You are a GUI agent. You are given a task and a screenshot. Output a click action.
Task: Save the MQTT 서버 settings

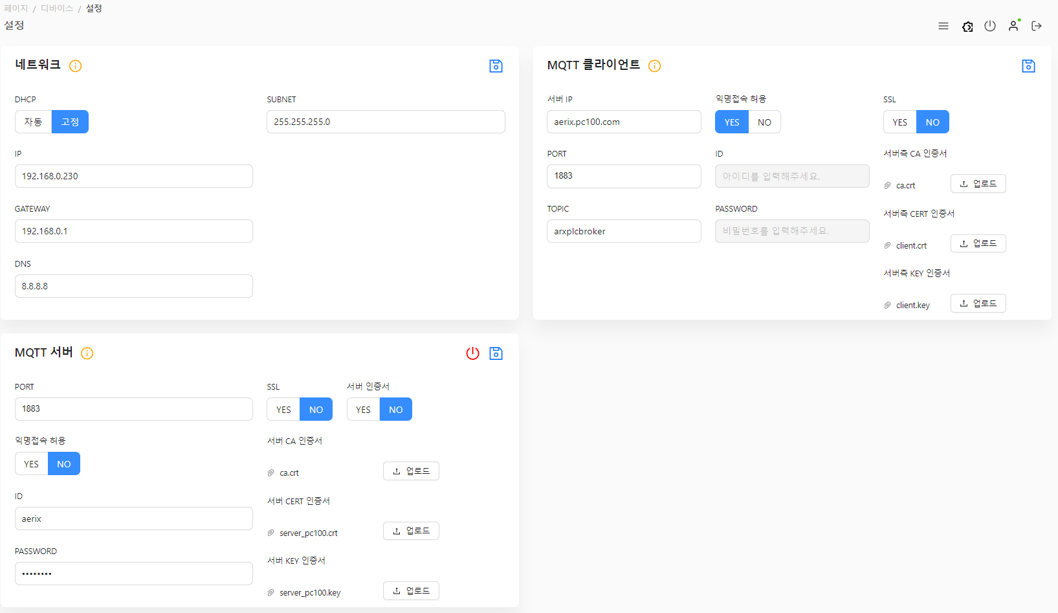pyautogui.click(x=496, y=353)
